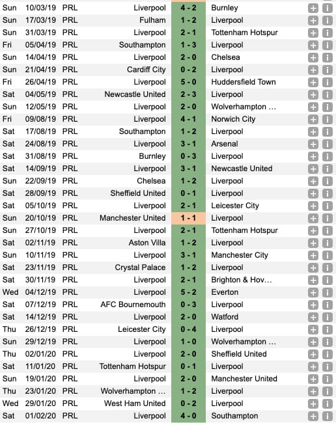The image size is (336, 423).
Task: Expand plus icon on Fulham vs Liverpool row
Action: click(x=313, y=21)
